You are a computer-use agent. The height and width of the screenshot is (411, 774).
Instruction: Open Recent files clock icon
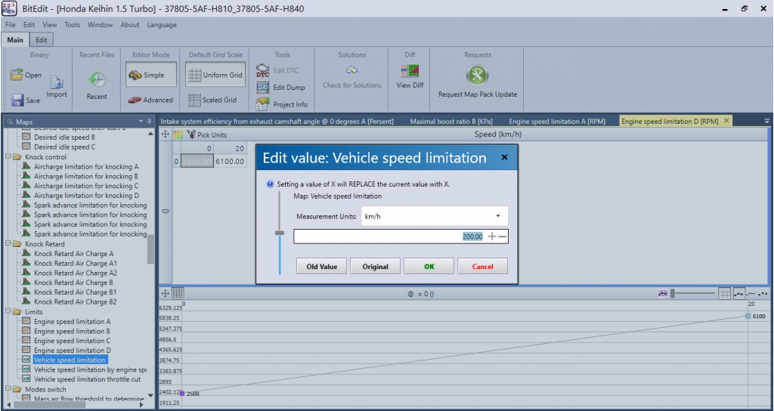pyautogui.click(x=97, y=79)
